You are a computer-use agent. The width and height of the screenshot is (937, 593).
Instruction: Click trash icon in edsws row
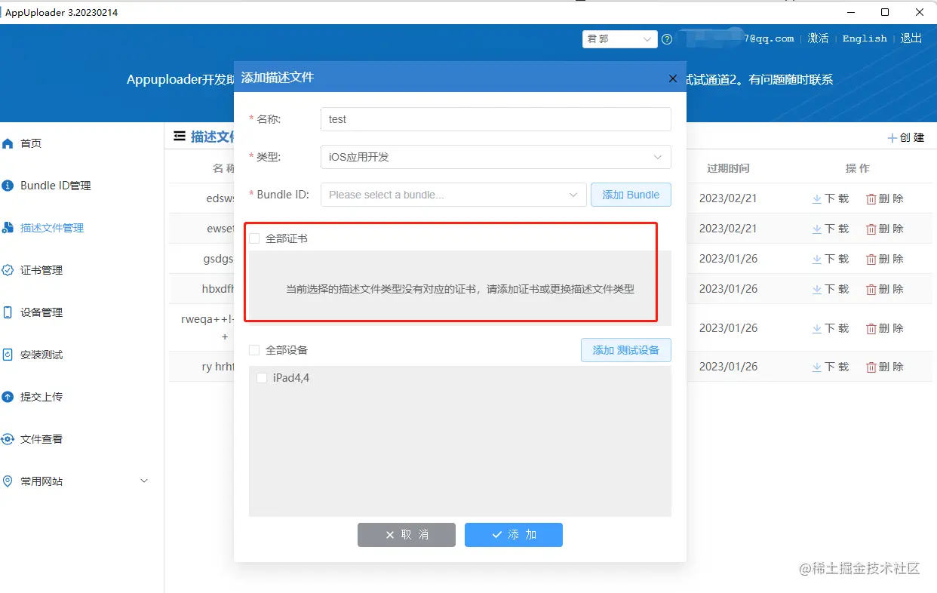[x=871, y=198]
